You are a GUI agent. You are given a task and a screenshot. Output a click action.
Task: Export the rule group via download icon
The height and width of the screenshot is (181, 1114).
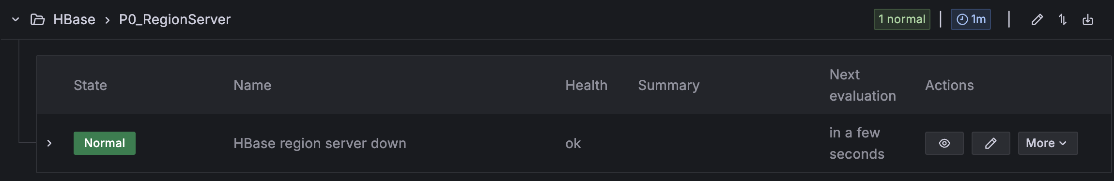tap(1088, 19)
